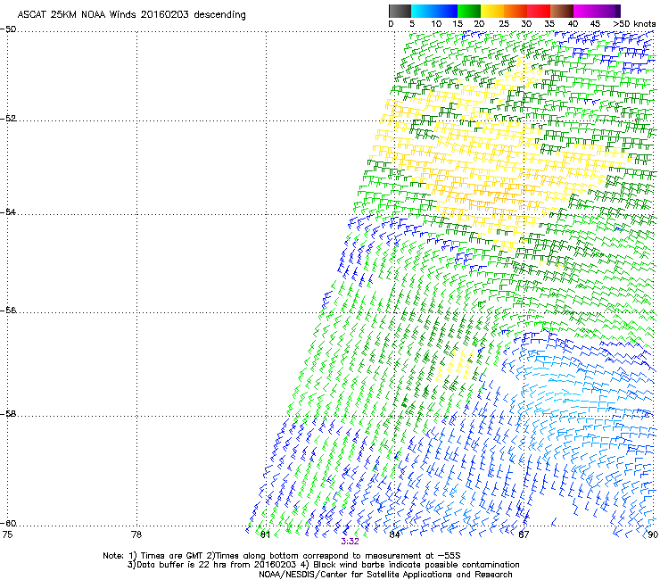Click the green 15-20 knots color swatch
Viewport: 660px width, 580px height.
469,11
